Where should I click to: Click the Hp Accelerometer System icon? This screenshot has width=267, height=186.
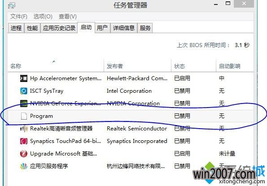click(24, 78)
